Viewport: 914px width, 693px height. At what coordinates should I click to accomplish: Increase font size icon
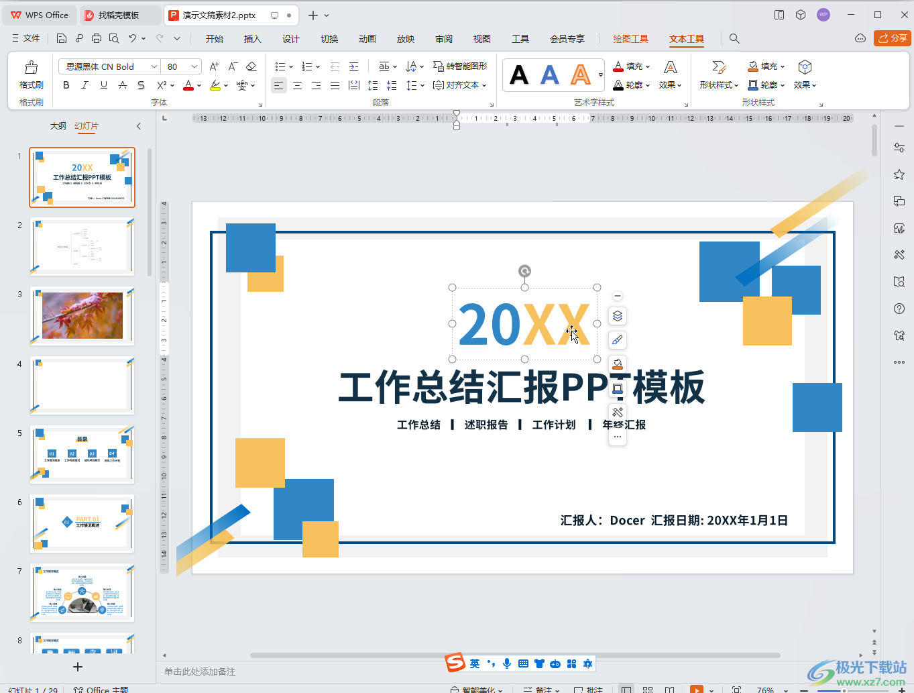(x=214, y=66)
